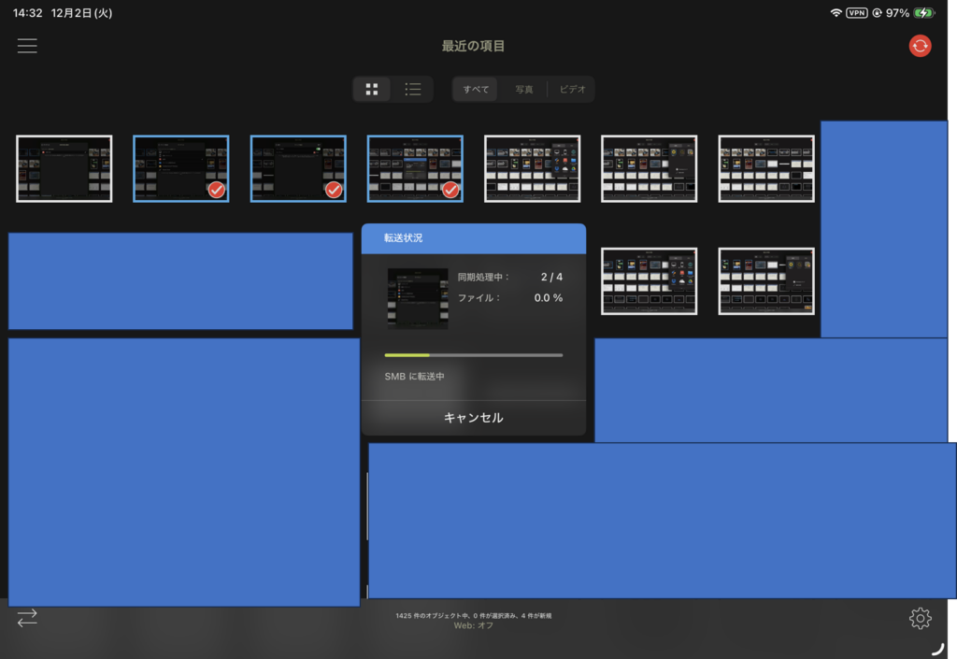Tap the Web: オフ label
This screenshot has width=957, height=659.
[474, 624]
